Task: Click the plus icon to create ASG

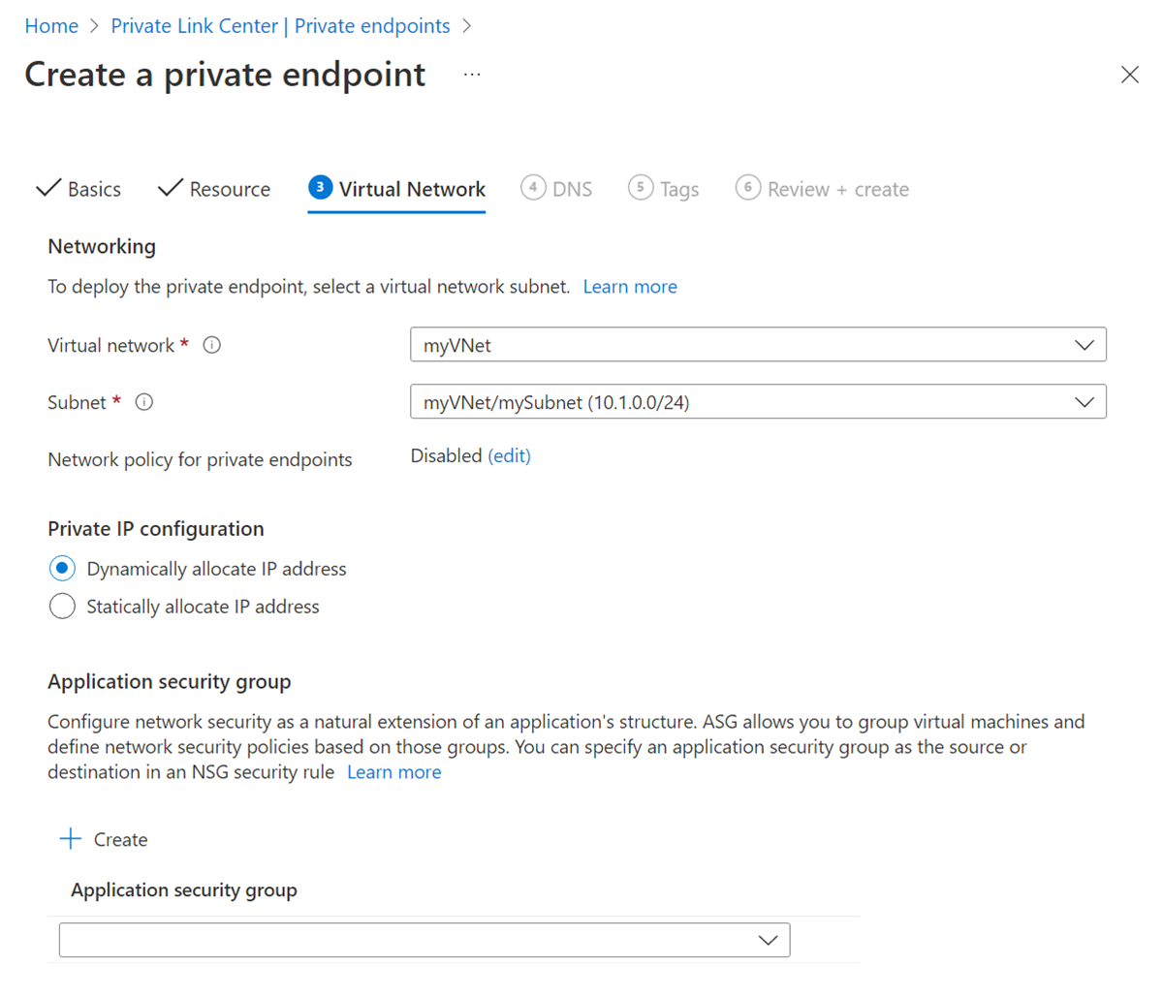Action: coord(71,839)
